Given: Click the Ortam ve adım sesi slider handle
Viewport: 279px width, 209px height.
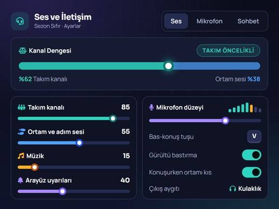Looking at the screenshot, I should (x=79, y=143).
